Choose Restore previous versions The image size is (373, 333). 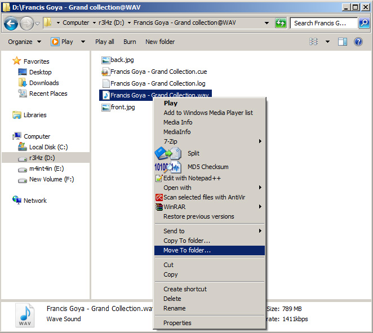pos(210,216)
